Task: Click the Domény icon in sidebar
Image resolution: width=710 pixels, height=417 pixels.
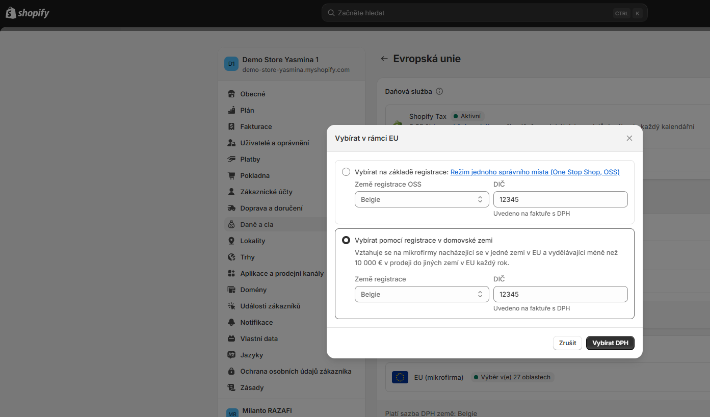Action: [231, 290]
